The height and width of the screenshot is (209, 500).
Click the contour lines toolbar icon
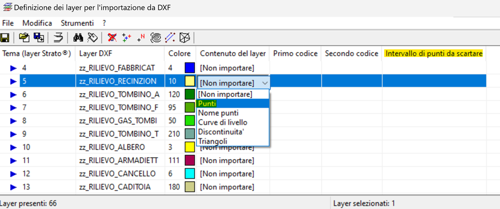pos(156,38)
